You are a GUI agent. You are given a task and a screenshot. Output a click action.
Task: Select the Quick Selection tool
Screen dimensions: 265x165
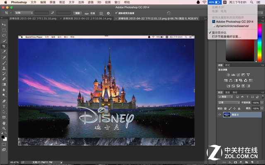4,41
